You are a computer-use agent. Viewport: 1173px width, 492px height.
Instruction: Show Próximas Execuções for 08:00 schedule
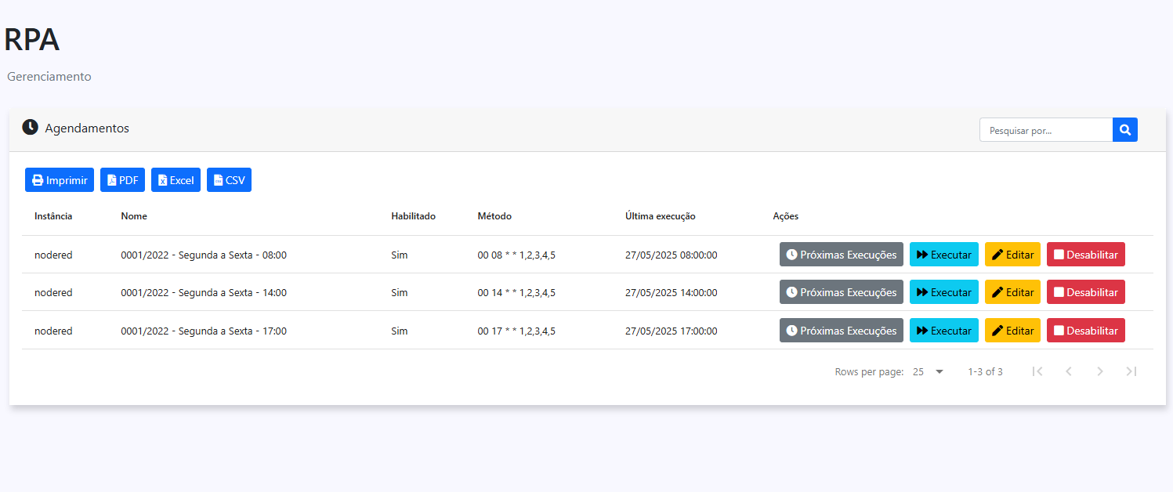click(x=841, y=255)
